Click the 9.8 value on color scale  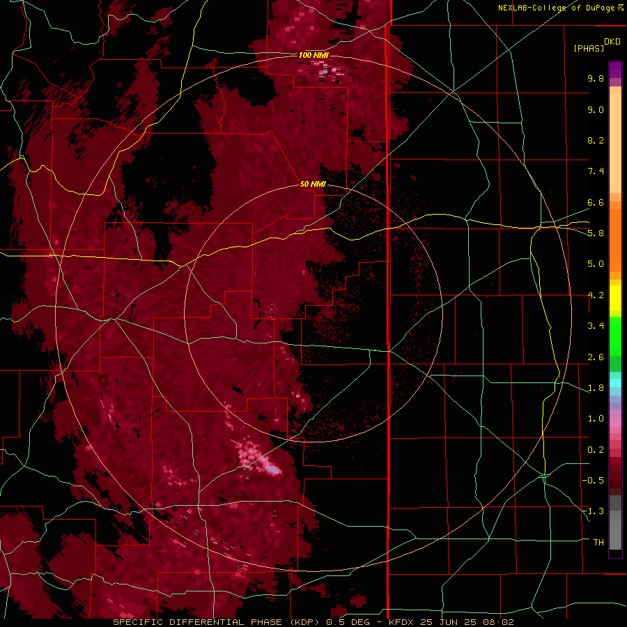(596, 78)
